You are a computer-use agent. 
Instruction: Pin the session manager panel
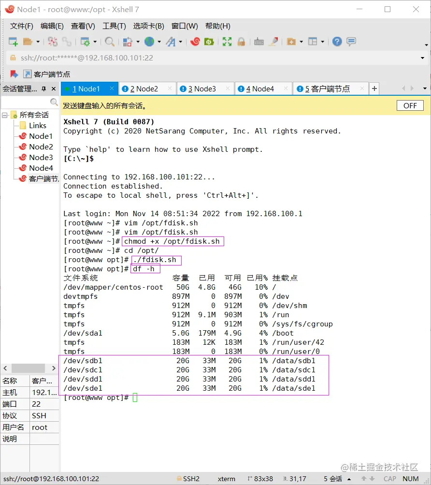click(44, 89)
